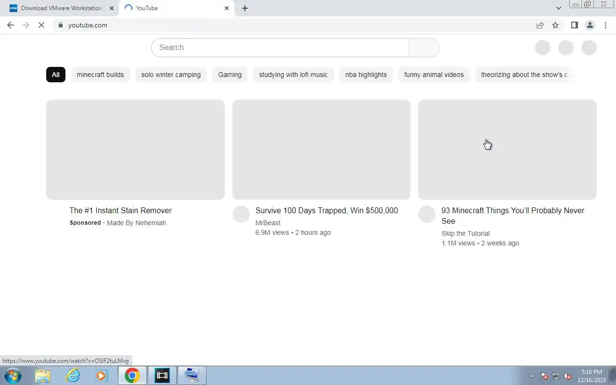This screenshot has height=385, width=616.
Task: Open 93 Minecraft Things title link
Action: tap(513, 216)
